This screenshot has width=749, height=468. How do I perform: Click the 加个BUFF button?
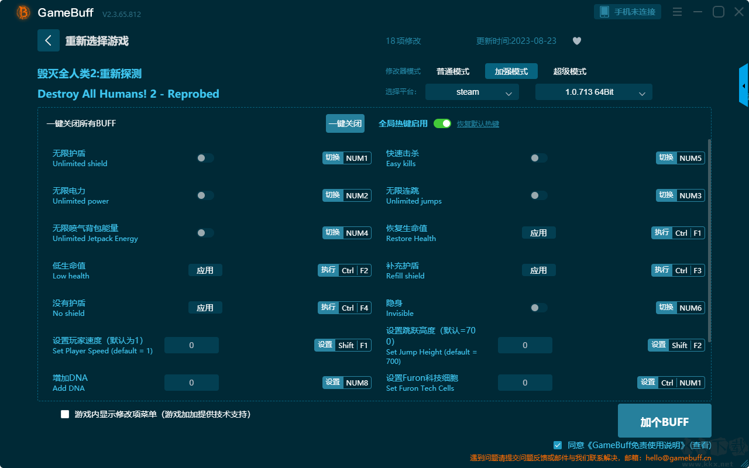pos(665,421)
